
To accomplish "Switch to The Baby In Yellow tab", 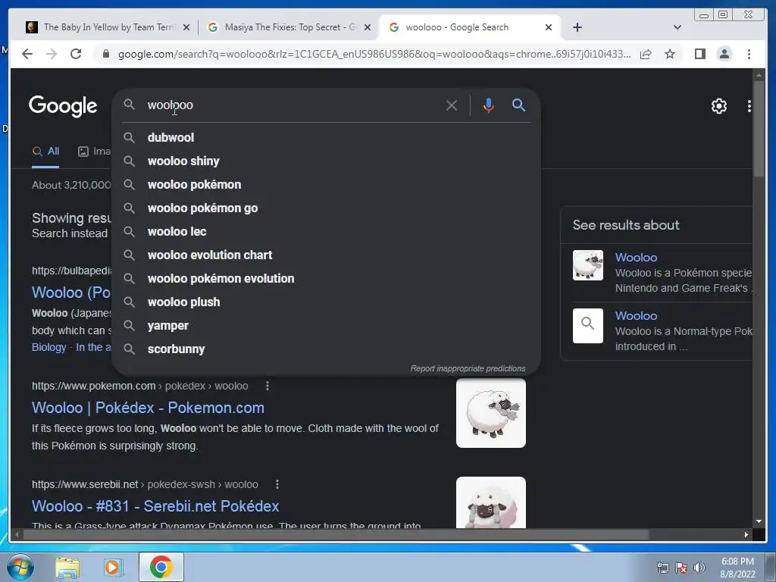I will pyautogui.click(x=108, y=27).
